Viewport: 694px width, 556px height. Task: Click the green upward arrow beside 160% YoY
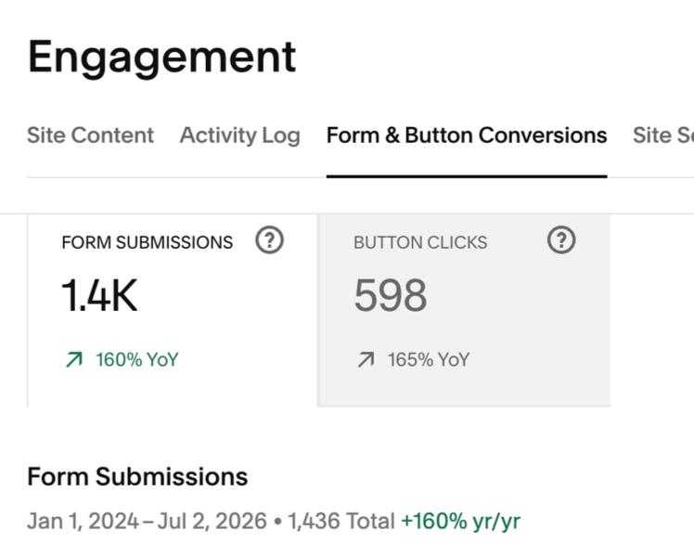74,359
